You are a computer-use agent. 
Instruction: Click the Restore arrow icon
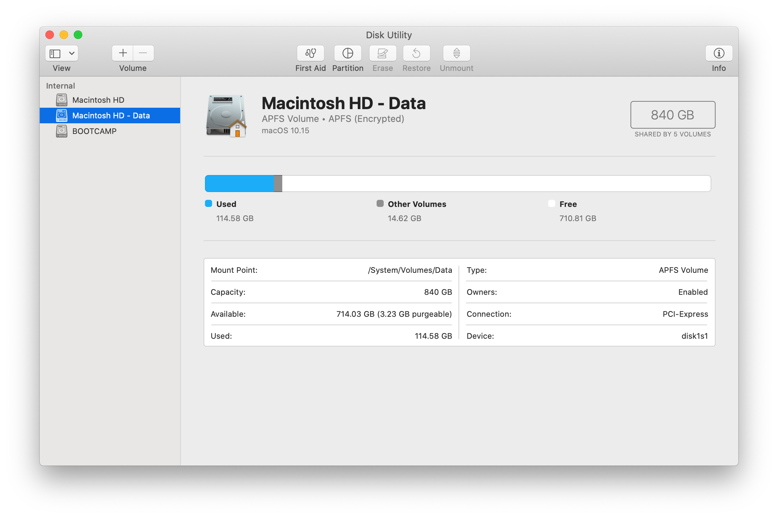[x=416, y=53]
